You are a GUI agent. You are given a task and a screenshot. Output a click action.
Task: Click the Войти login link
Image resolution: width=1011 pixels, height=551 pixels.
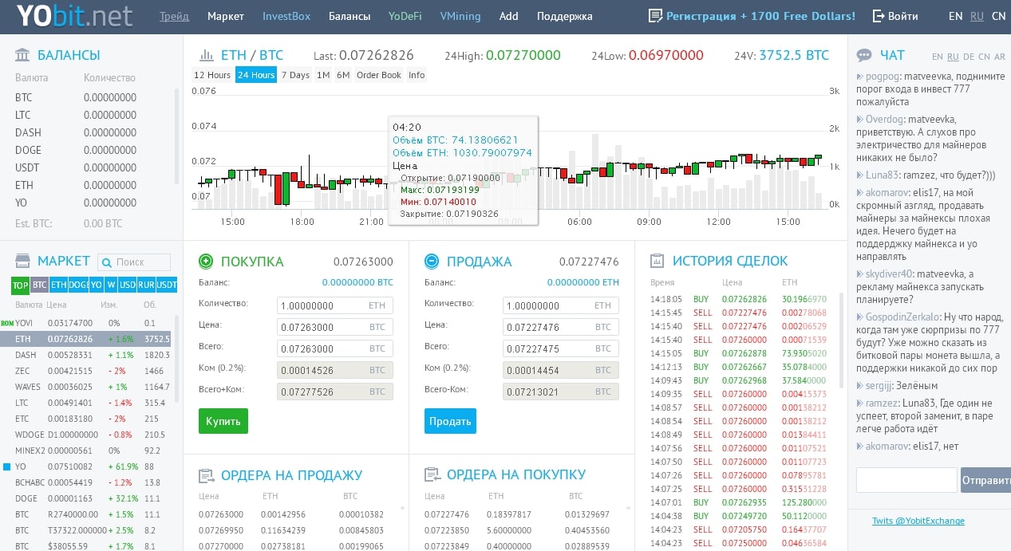tap(902, 16)
